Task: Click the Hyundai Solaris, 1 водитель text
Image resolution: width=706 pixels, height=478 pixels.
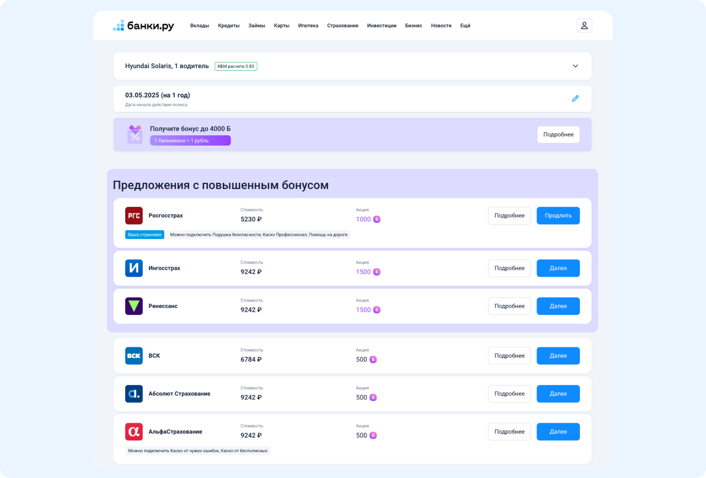Action: (167, 66)
